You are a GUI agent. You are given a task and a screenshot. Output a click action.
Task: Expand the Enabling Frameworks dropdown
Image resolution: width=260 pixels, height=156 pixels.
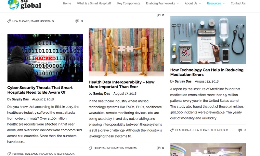(x=178, y=3)
